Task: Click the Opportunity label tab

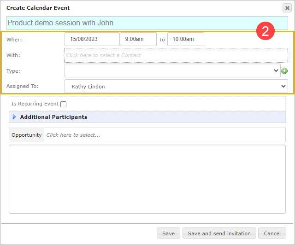Action: pos(27,135)
